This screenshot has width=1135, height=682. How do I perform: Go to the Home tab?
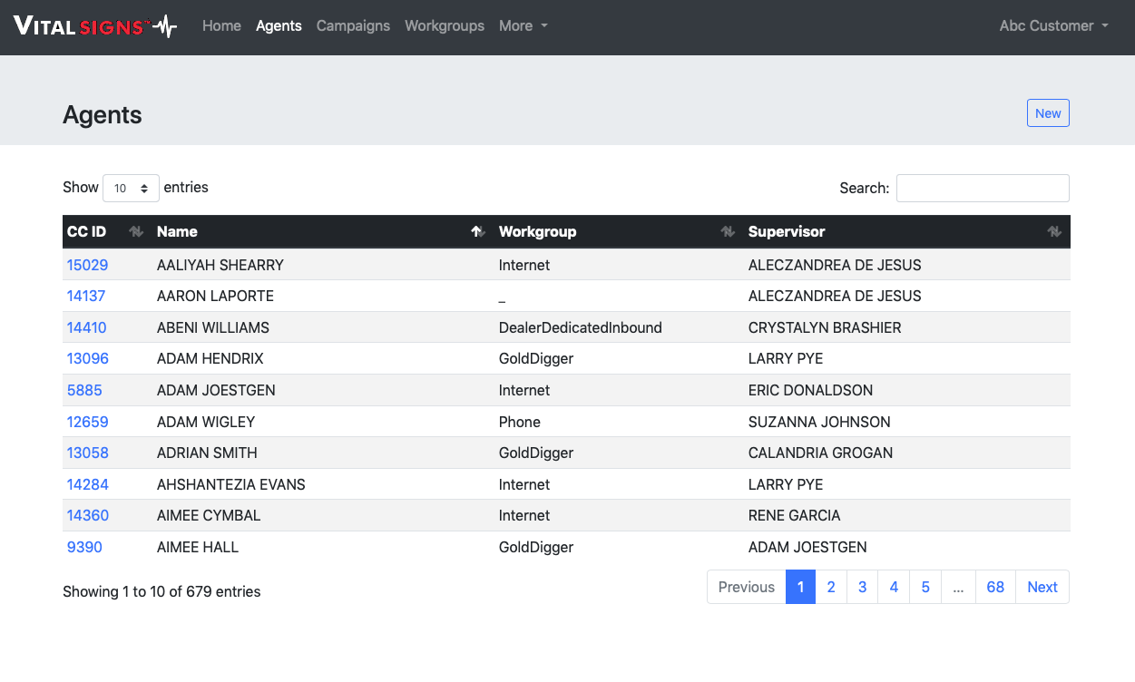tap(221, 26)
